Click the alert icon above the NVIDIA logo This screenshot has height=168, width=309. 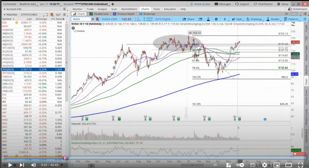73,28
